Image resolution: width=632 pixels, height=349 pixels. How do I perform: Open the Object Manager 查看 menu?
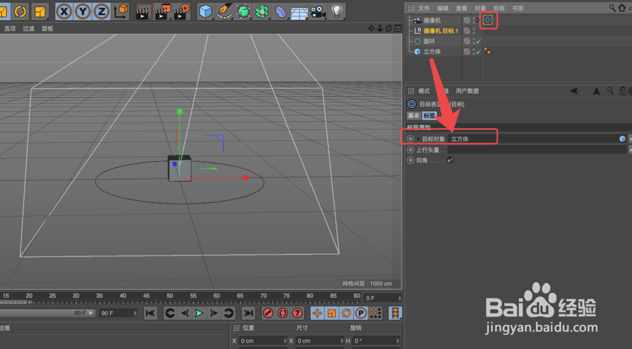pos(461,8)
